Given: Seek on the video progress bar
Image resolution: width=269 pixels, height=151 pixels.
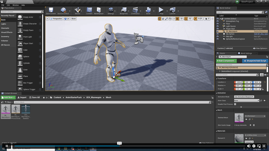Looking at the screenshot, I should pyautogui.click(x=130, y=146).
